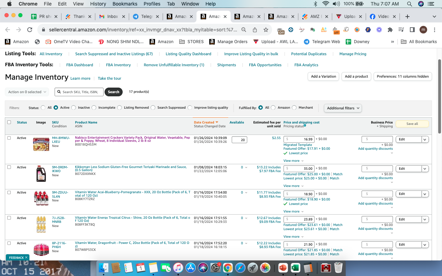Click the purple starburst extension icon

pos(379,30)
